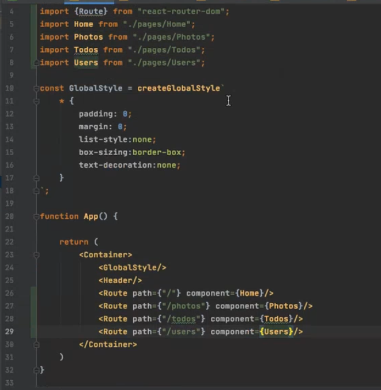Click the "react-router-dom" string on line 4

181,12
